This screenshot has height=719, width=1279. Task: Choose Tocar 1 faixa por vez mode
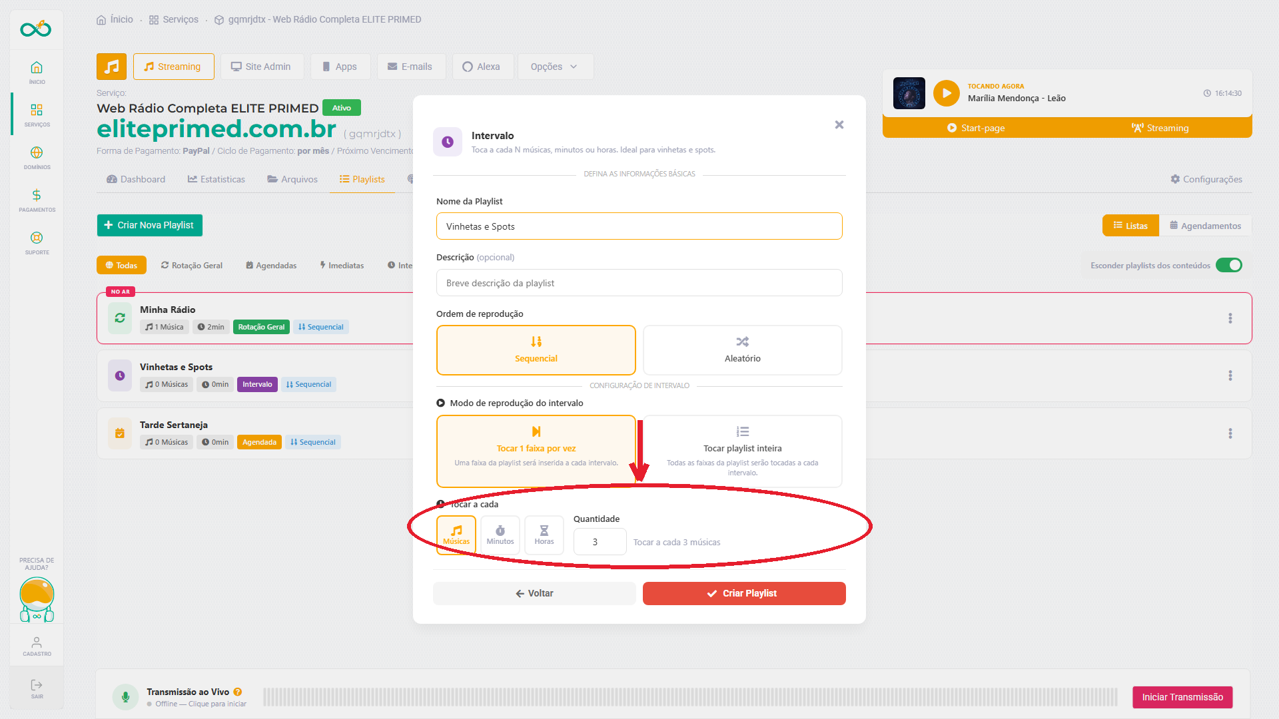tap(536, 451)
